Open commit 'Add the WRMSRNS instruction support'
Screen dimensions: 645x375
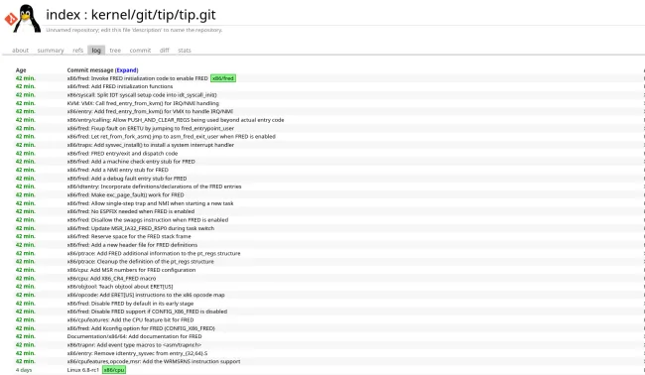154,361
